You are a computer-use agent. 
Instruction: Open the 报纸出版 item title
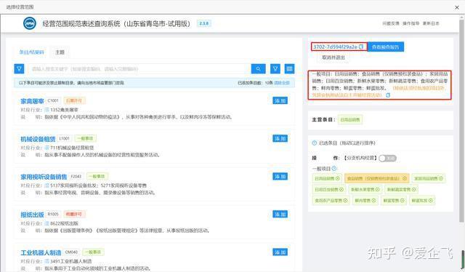32,215
